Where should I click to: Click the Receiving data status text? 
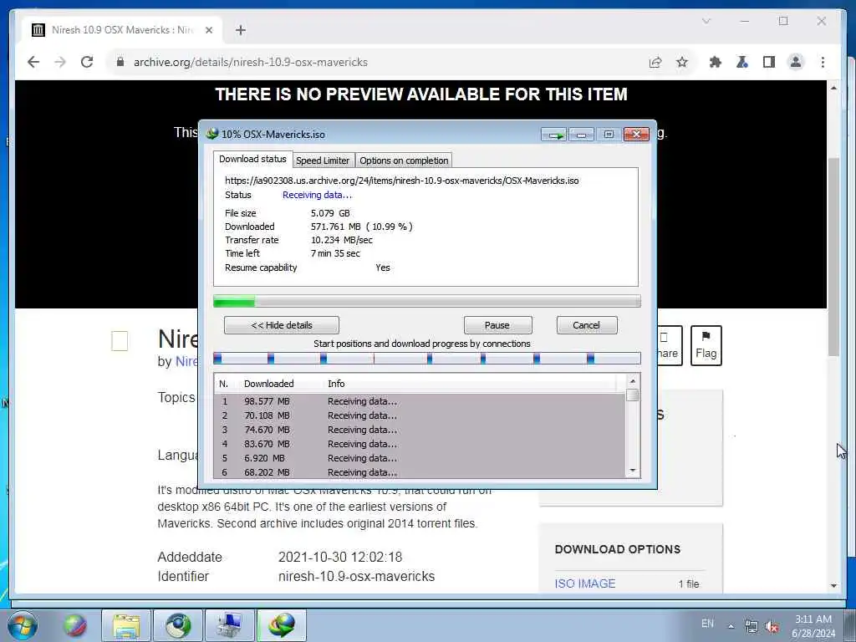coord(317,195)
